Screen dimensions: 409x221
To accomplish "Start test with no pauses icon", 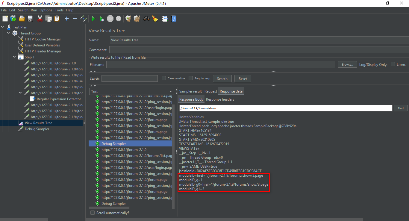I will coord(102,19).
